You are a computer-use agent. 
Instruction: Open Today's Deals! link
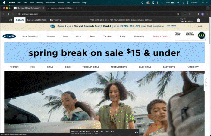[161, 36]
